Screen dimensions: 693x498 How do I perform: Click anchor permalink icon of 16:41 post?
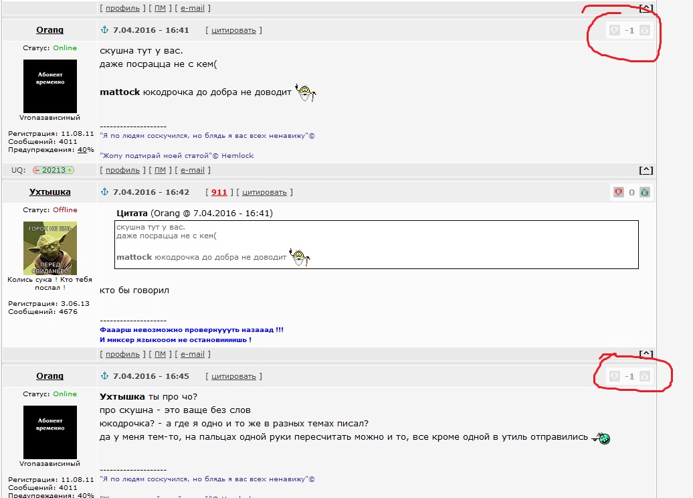tap(105, 29)
